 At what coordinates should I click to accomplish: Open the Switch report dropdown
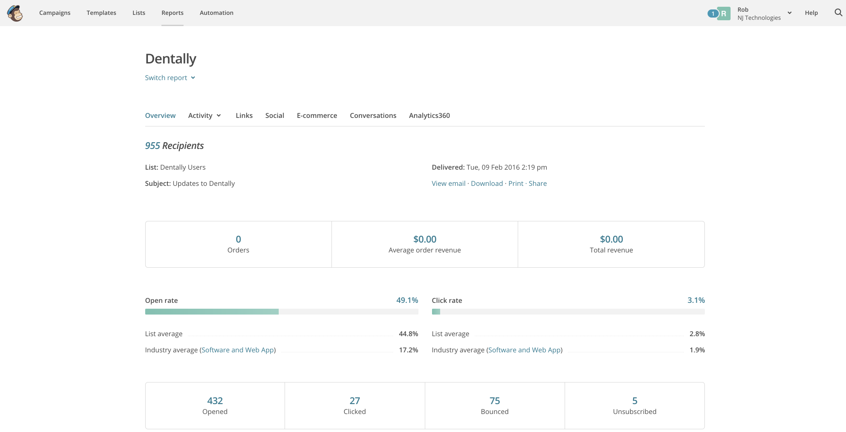170,78
